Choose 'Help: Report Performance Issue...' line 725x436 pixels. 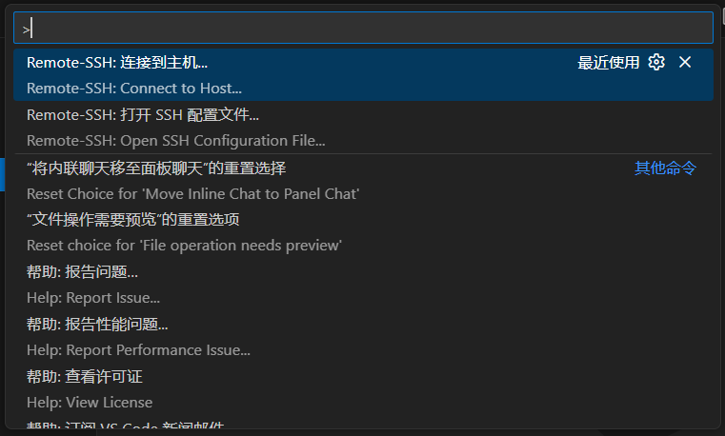coord(138,350)
